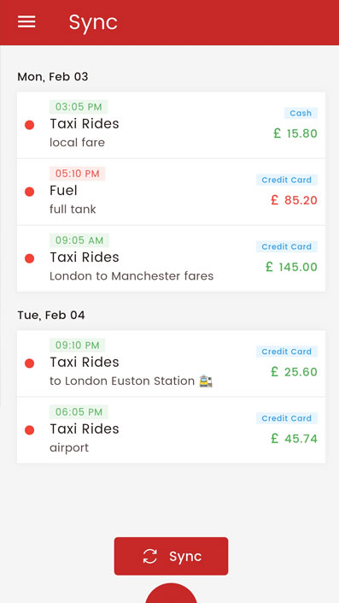Click the red dot beside local fare

(x=30, y=125)
